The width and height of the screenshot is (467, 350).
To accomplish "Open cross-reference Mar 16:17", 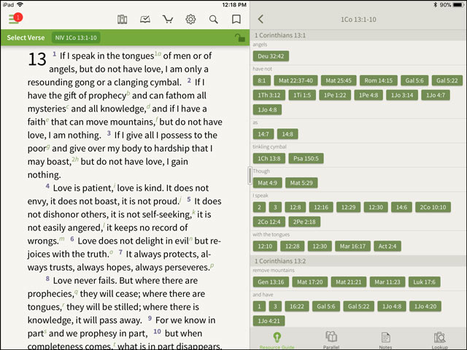I will pos(352,246).
